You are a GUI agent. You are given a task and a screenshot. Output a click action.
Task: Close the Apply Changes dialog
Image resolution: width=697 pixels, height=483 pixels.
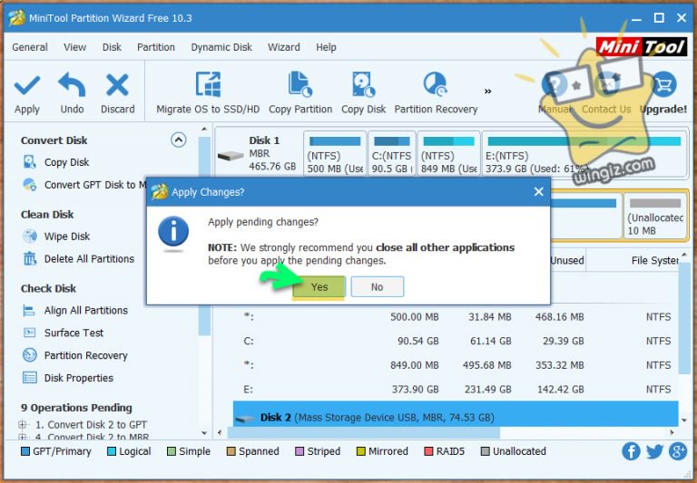click(539, 192)
